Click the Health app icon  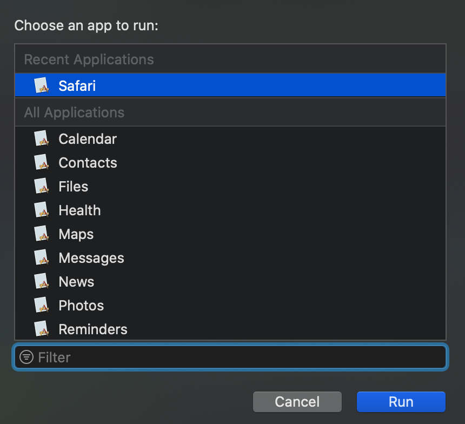pyautogui.click(x=42, y=210)
